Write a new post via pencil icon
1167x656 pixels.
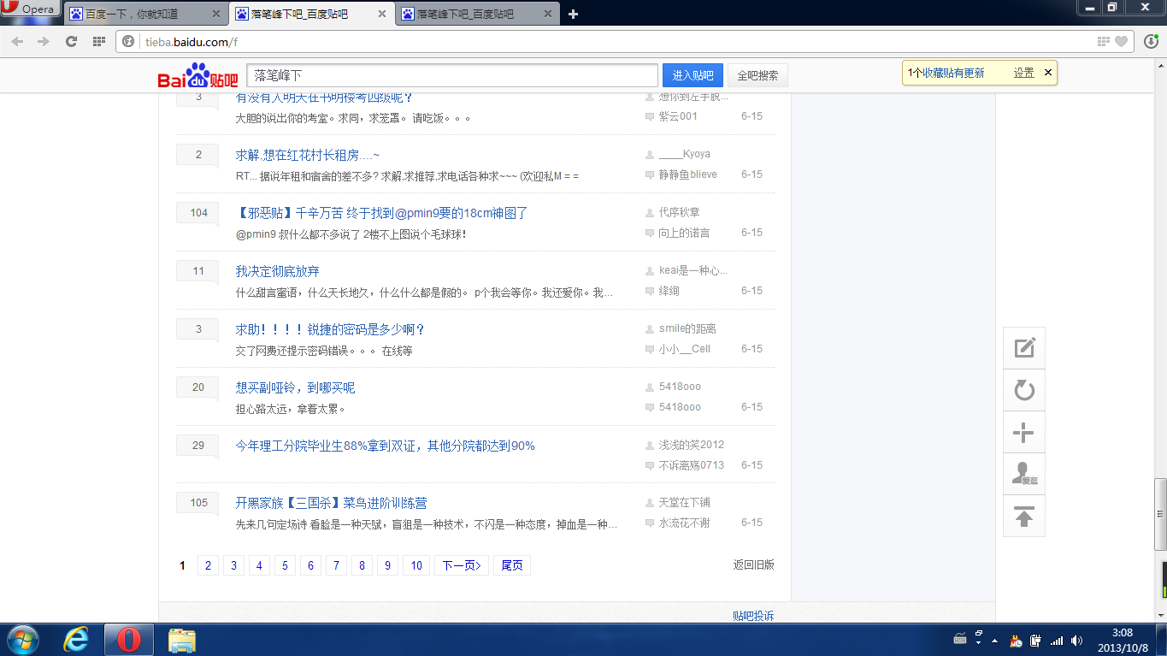[1024, 347]
